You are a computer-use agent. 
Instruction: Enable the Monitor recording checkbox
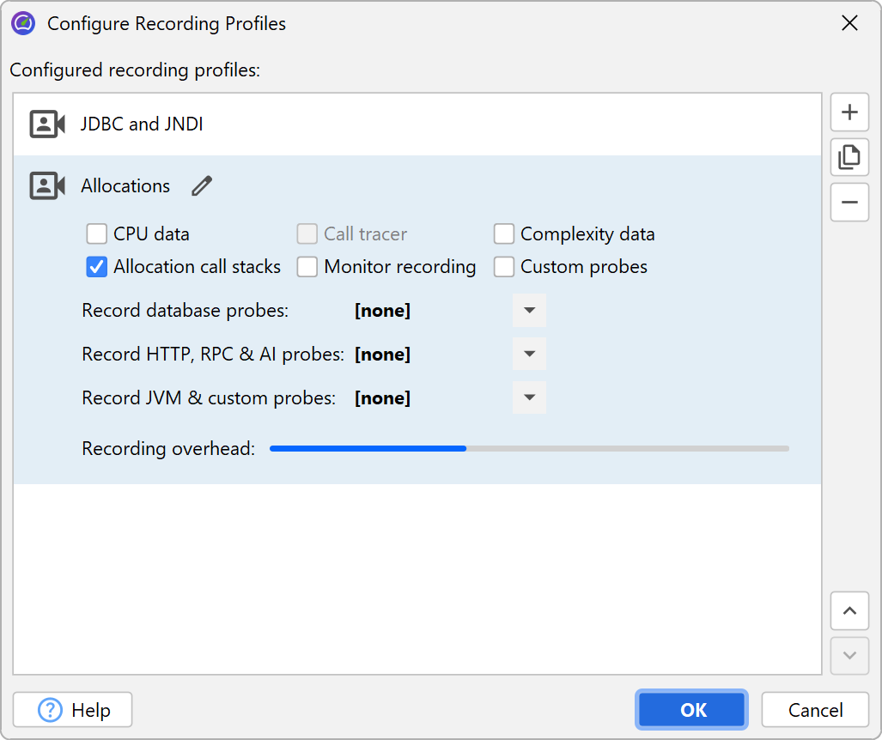(x=307, y=267)
